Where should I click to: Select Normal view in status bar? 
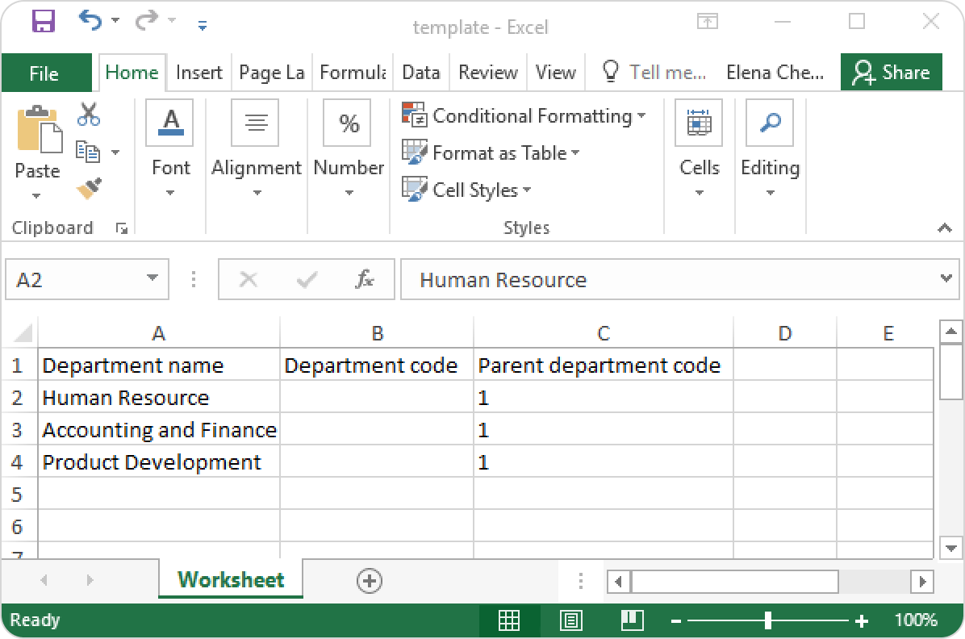click(509, 620)
